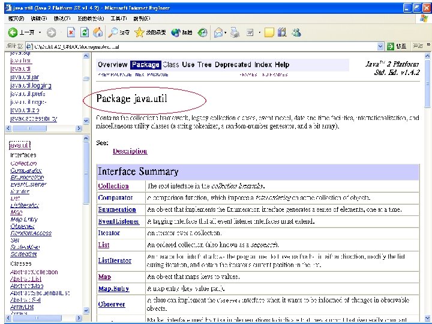The image size is (432, 324).
Task: Click the class list horizontal scrollbar thumb
Action: click(37, 318)
